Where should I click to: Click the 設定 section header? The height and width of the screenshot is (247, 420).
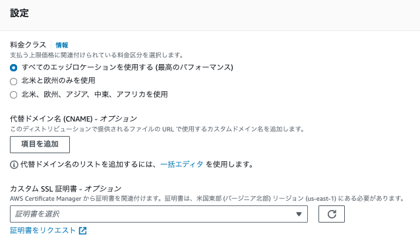(x=19, y=13)
